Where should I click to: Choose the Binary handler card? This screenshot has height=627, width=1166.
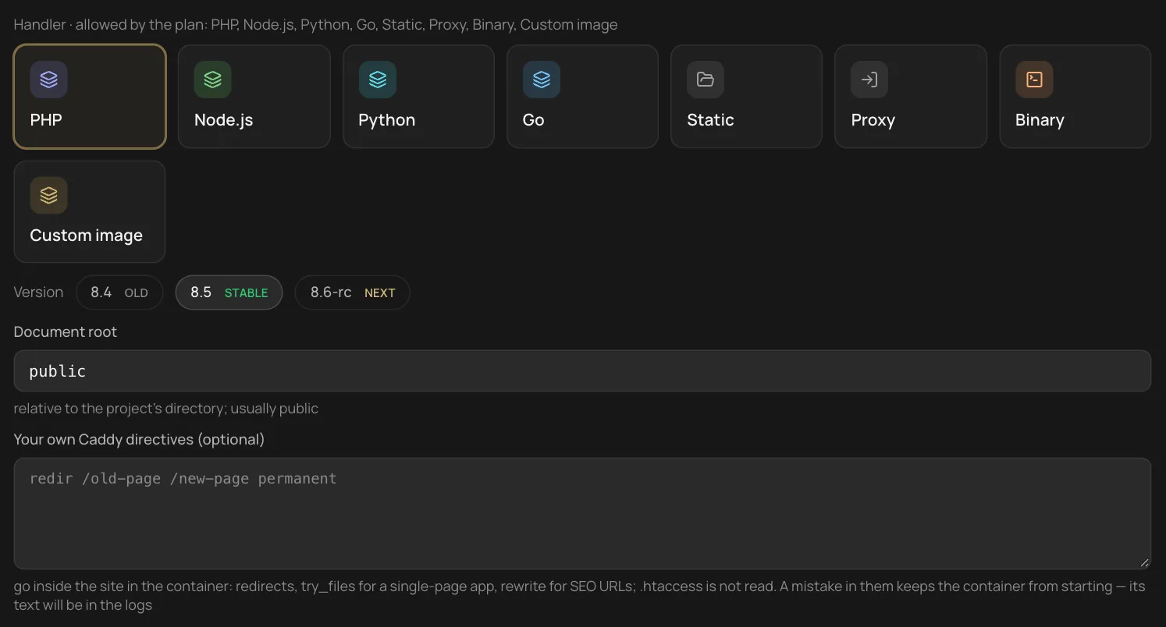[1075, 97]
